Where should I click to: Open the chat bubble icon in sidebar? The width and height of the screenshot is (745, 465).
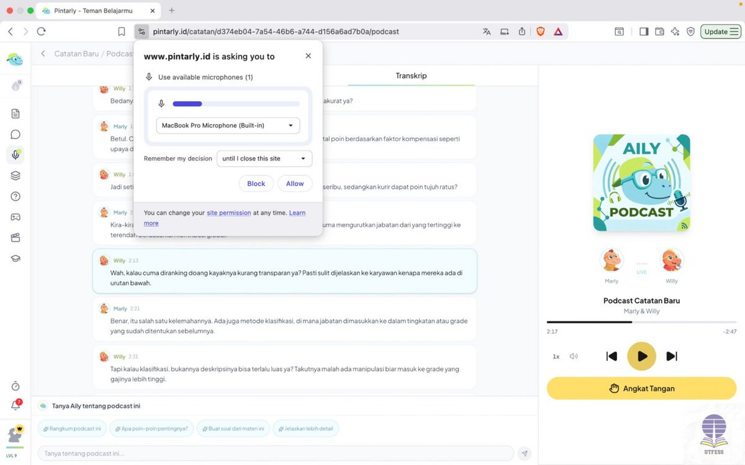pyautogui.click(x=16, y=134)
